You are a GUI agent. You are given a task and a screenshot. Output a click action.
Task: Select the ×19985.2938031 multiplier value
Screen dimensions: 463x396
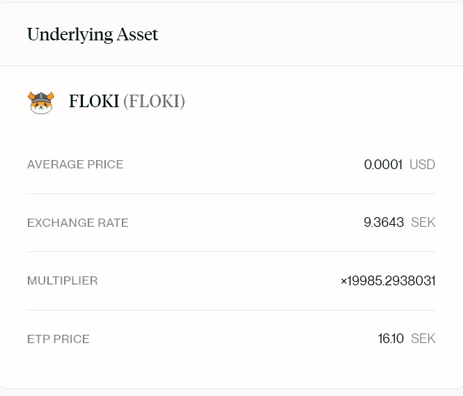[388, 281]
